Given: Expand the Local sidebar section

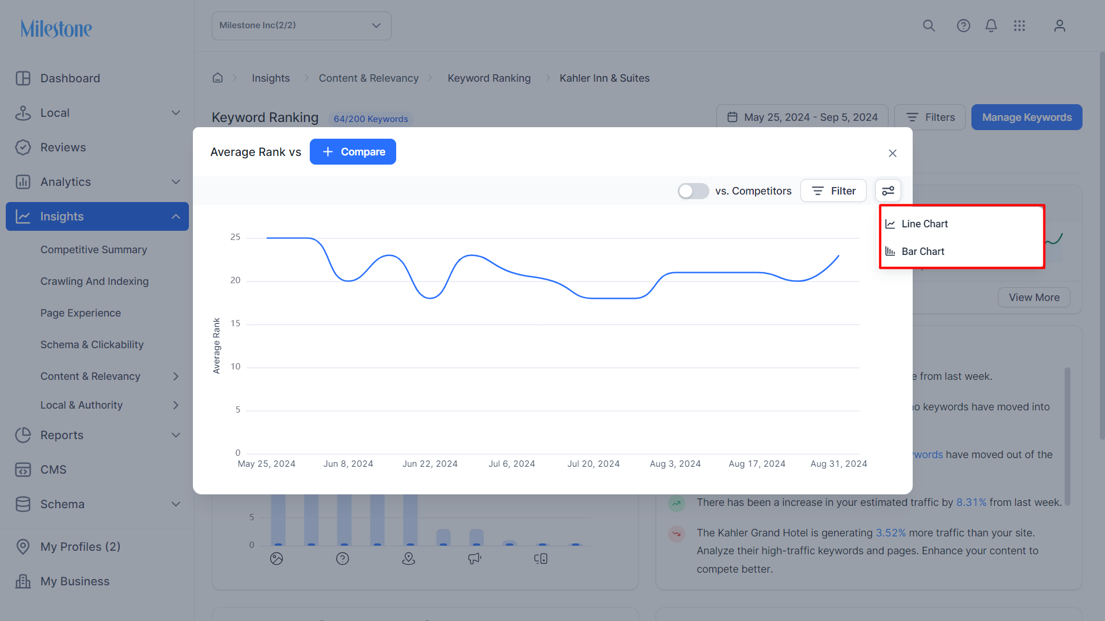Looking at the screenshot, I should pyautogui.click(x=176, y=113).
